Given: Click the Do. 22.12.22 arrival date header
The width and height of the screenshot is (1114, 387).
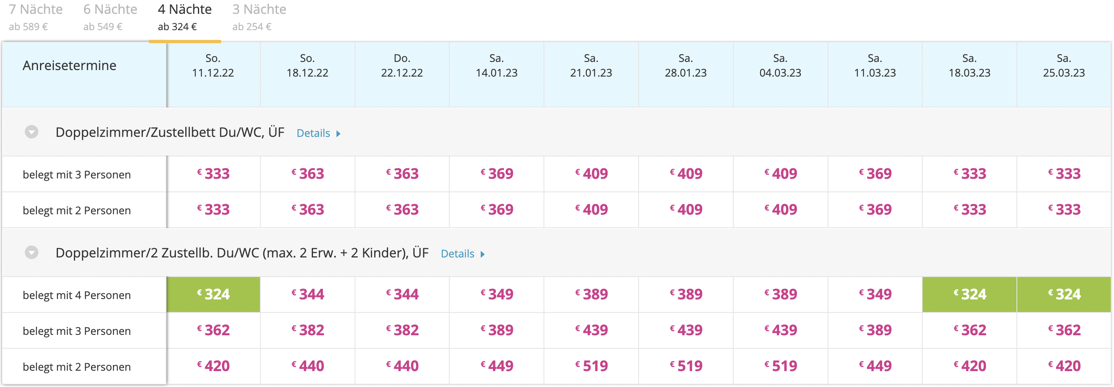Looking at the screenshot, I should 402,66.
